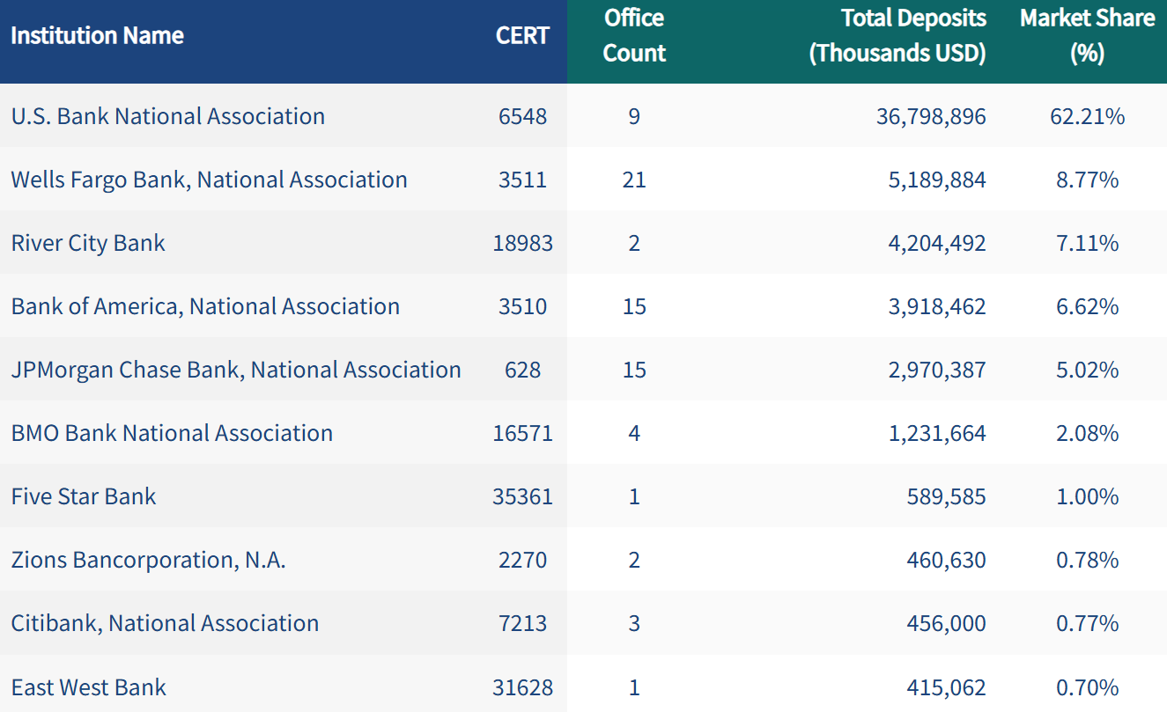Click CERT number 6548
Viewport: 1167px width, 712px height.
(x=523, y=116)
